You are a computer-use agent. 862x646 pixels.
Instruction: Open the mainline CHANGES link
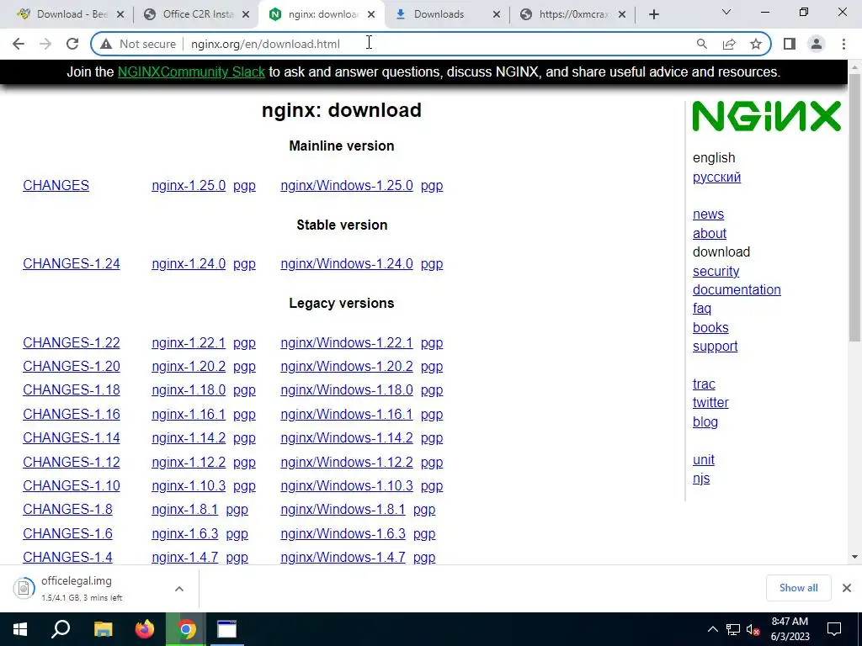(56, 186)
